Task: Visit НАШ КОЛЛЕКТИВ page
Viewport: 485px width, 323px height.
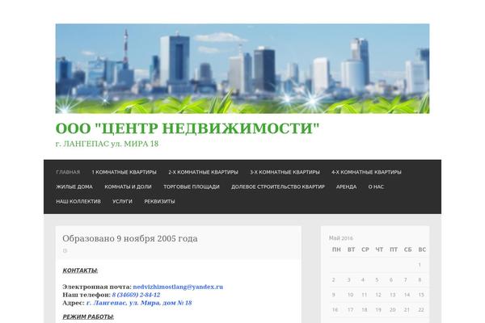Action: (78, 201)
